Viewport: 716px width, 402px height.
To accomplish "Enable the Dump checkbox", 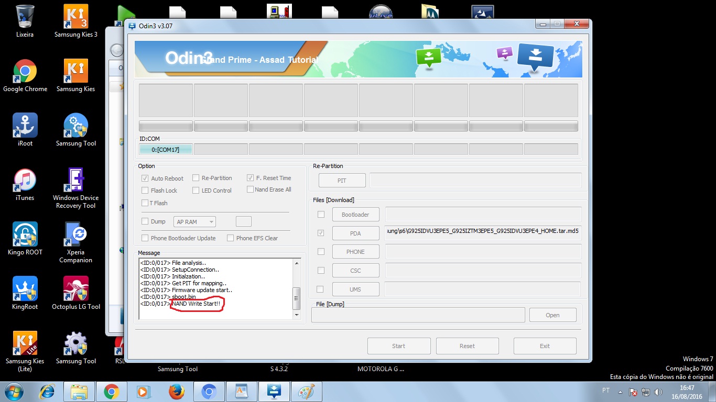I will tap(145, 221).
